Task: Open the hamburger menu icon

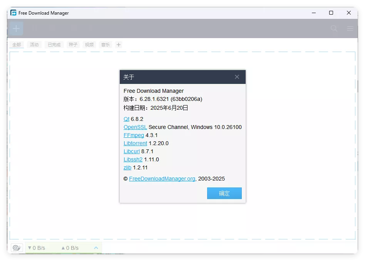Action: click(x=350, y=28)
